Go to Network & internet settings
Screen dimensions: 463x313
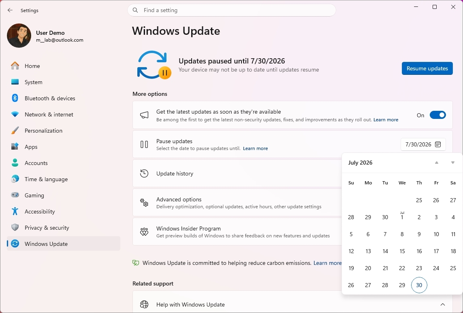[64, 114]
